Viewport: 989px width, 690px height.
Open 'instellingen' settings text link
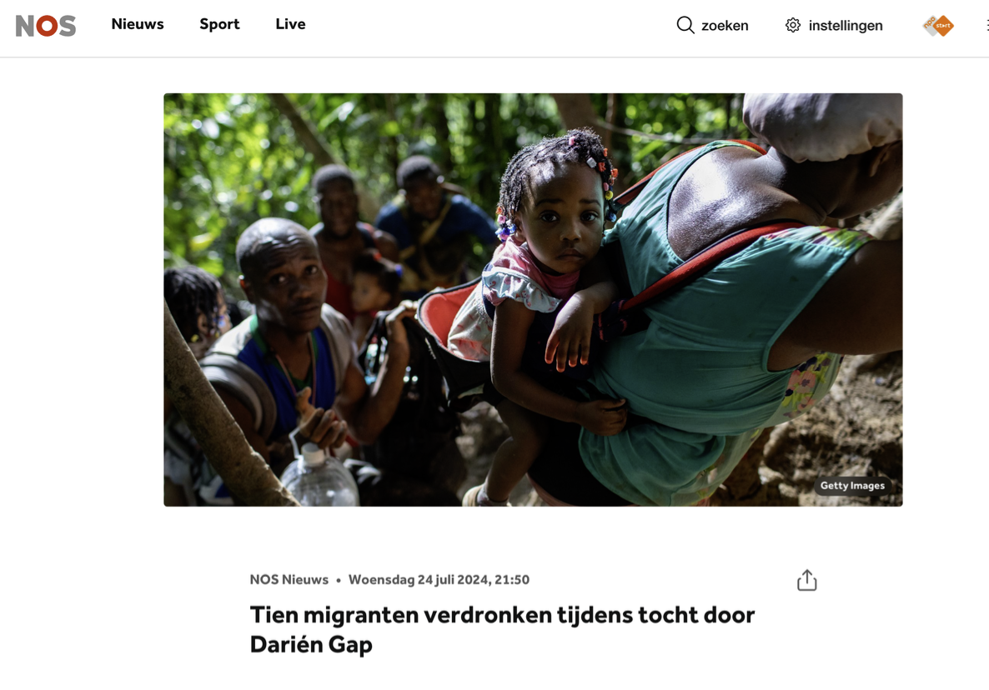pyautogui.click(x=846, y=26)
